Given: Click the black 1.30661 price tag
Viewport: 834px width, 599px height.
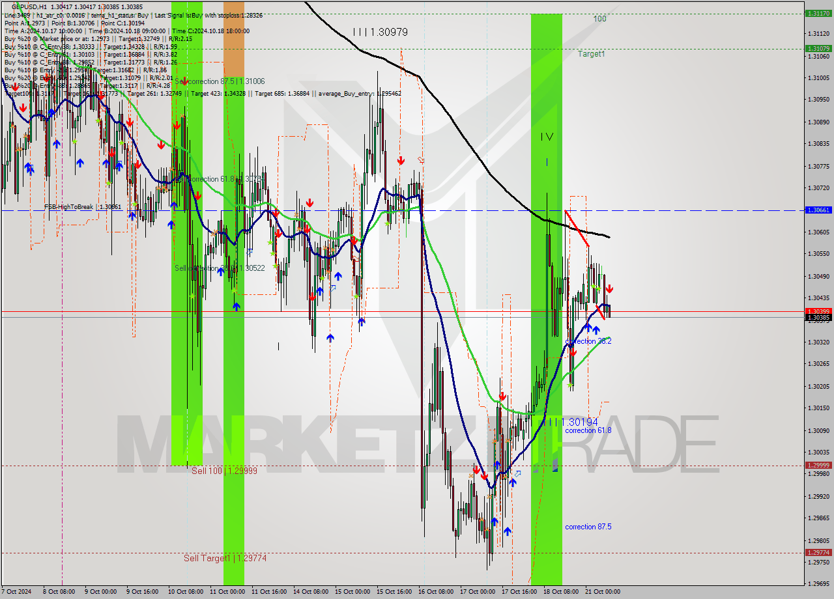Looking at the screenshot, I should pos(818,210).
